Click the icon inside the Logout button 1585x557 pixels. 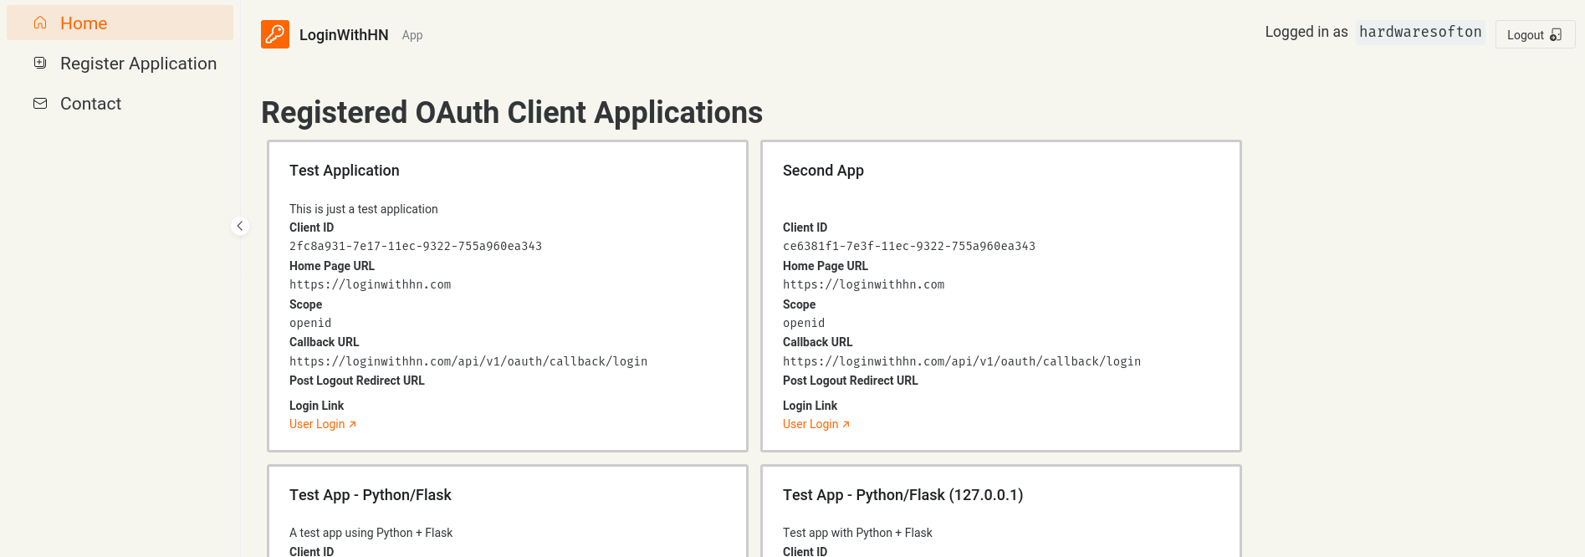[1556, 35]
